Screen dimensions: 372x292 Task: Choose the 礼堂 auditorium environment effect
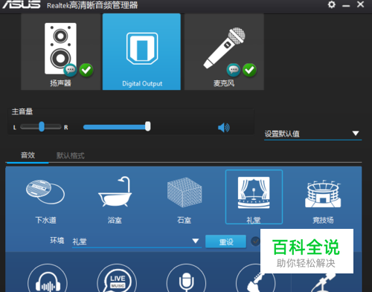254,197
